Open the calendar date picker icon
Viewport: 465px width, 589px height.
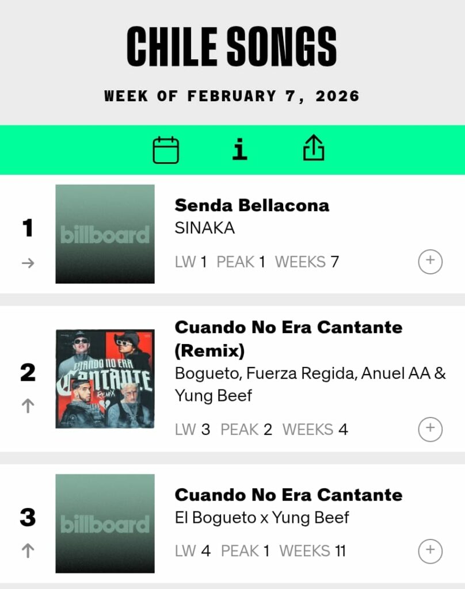click(166, 150)
